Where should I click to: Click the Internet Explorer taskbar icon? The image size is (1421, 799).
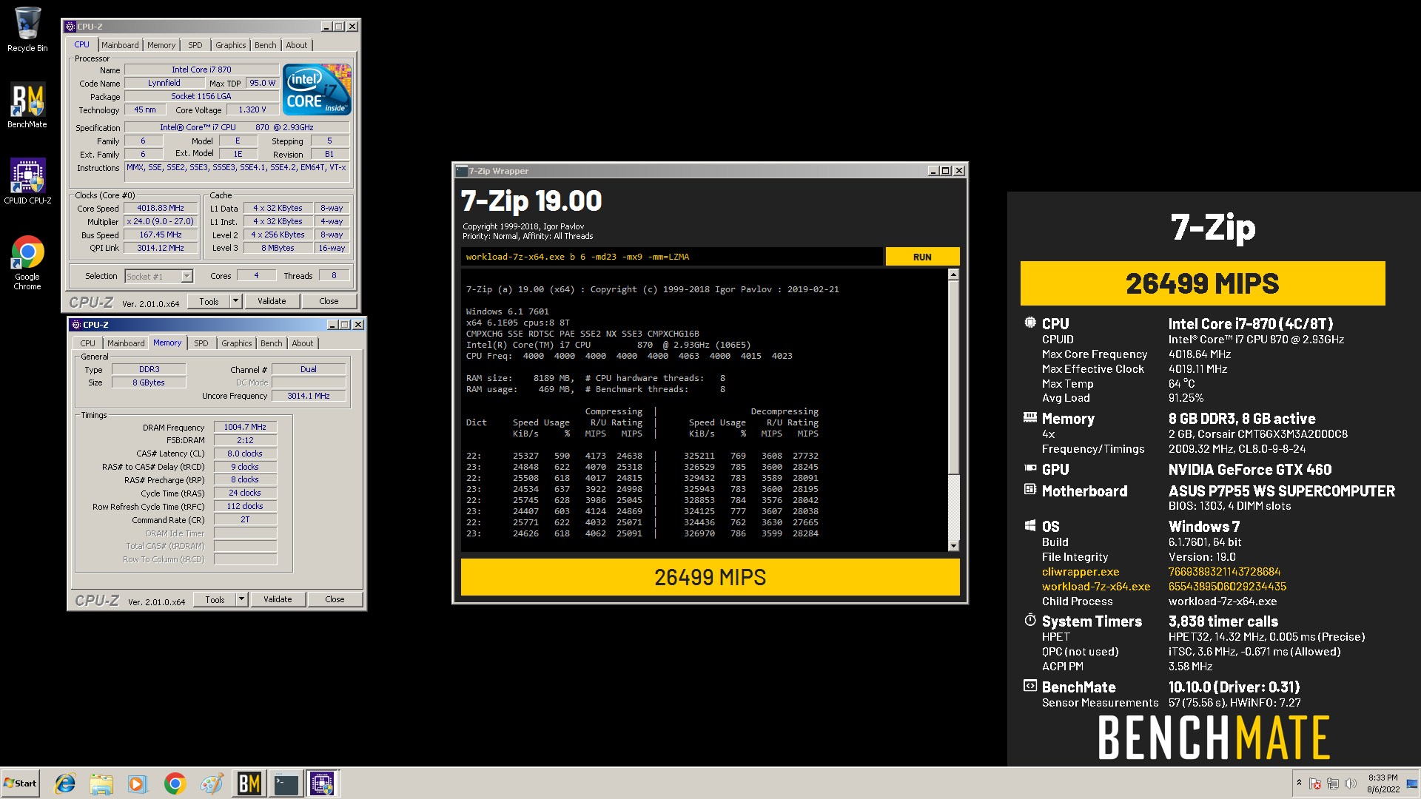tap(65, 783)
